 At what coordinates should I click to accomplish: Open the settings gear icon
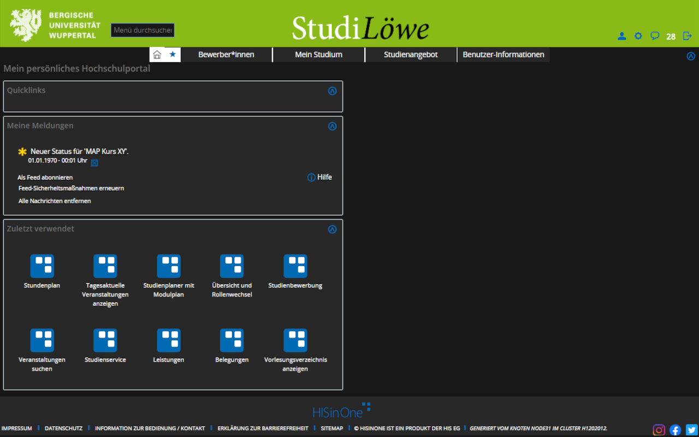pos(638,36)
